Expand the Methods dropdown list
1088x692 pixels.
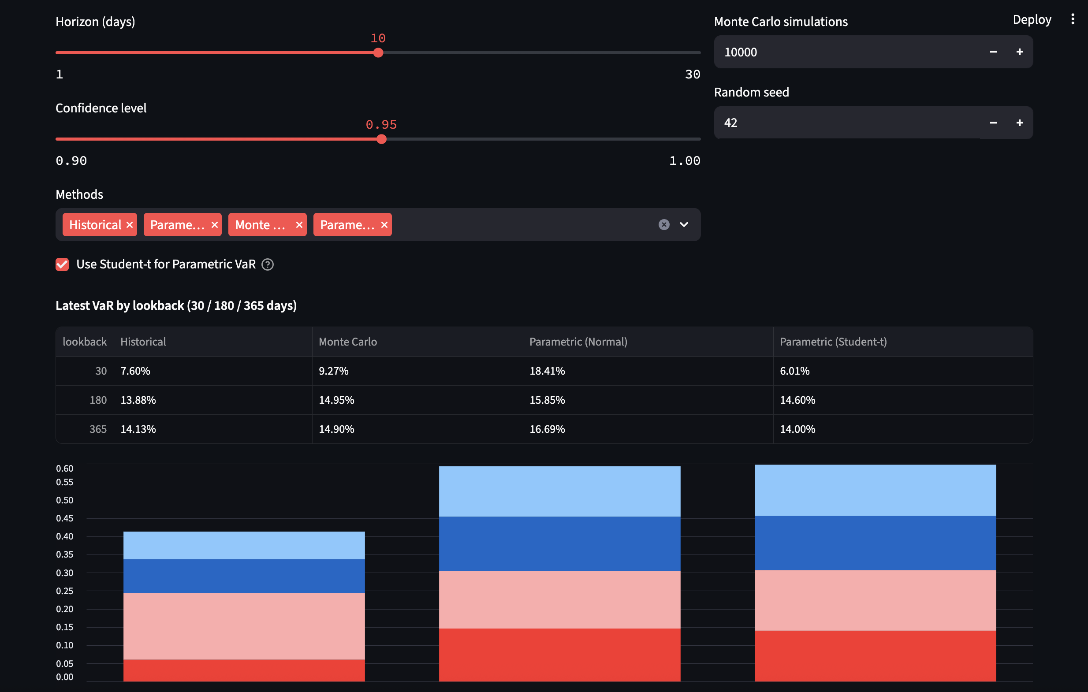684,224
